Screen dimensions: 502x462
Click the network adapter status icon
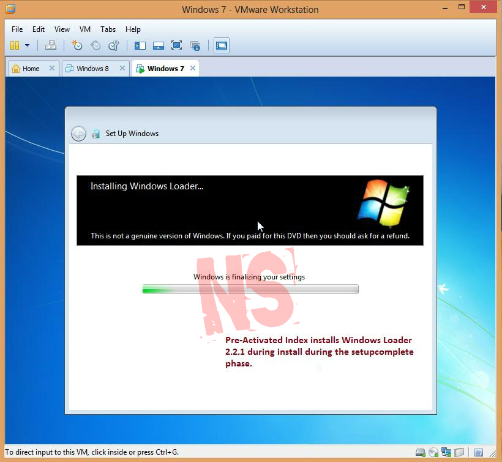tap(446, 452)
